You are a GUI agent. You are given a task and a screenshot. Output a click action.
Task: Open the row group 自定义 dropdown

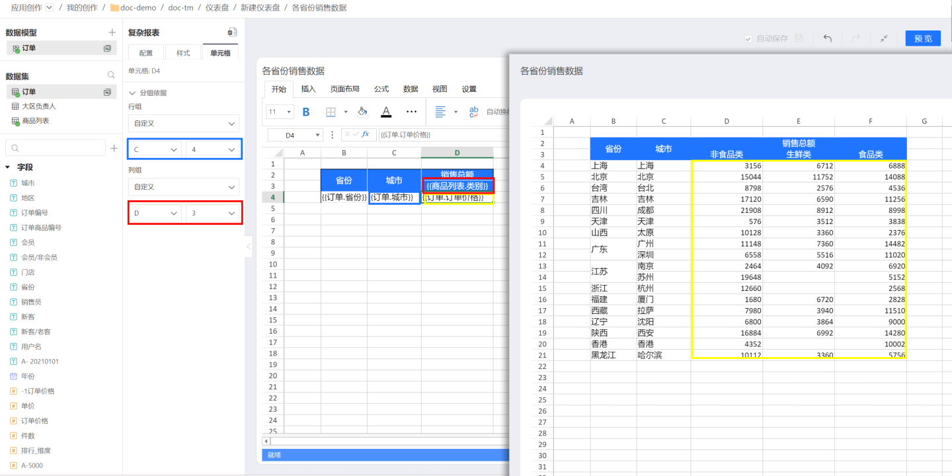[x=184, y=124]
